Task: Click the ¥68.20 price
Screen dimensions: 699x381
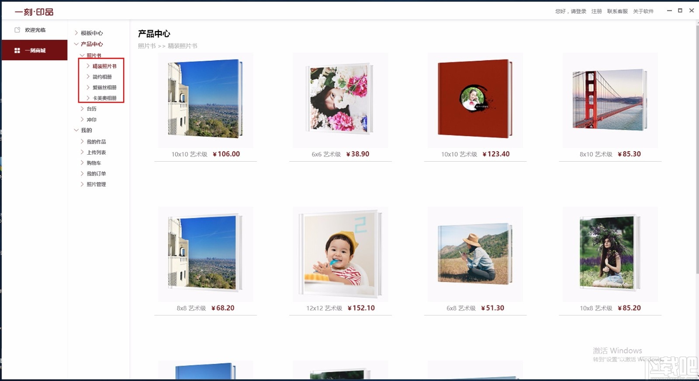Action: 223,308
